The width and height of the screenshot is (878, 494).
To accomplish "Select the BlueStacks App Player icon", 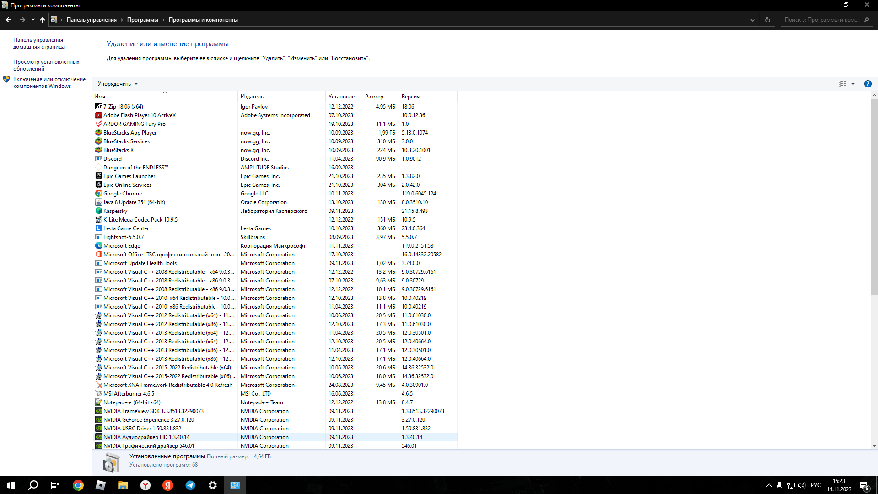I will (x=98, y=133).
